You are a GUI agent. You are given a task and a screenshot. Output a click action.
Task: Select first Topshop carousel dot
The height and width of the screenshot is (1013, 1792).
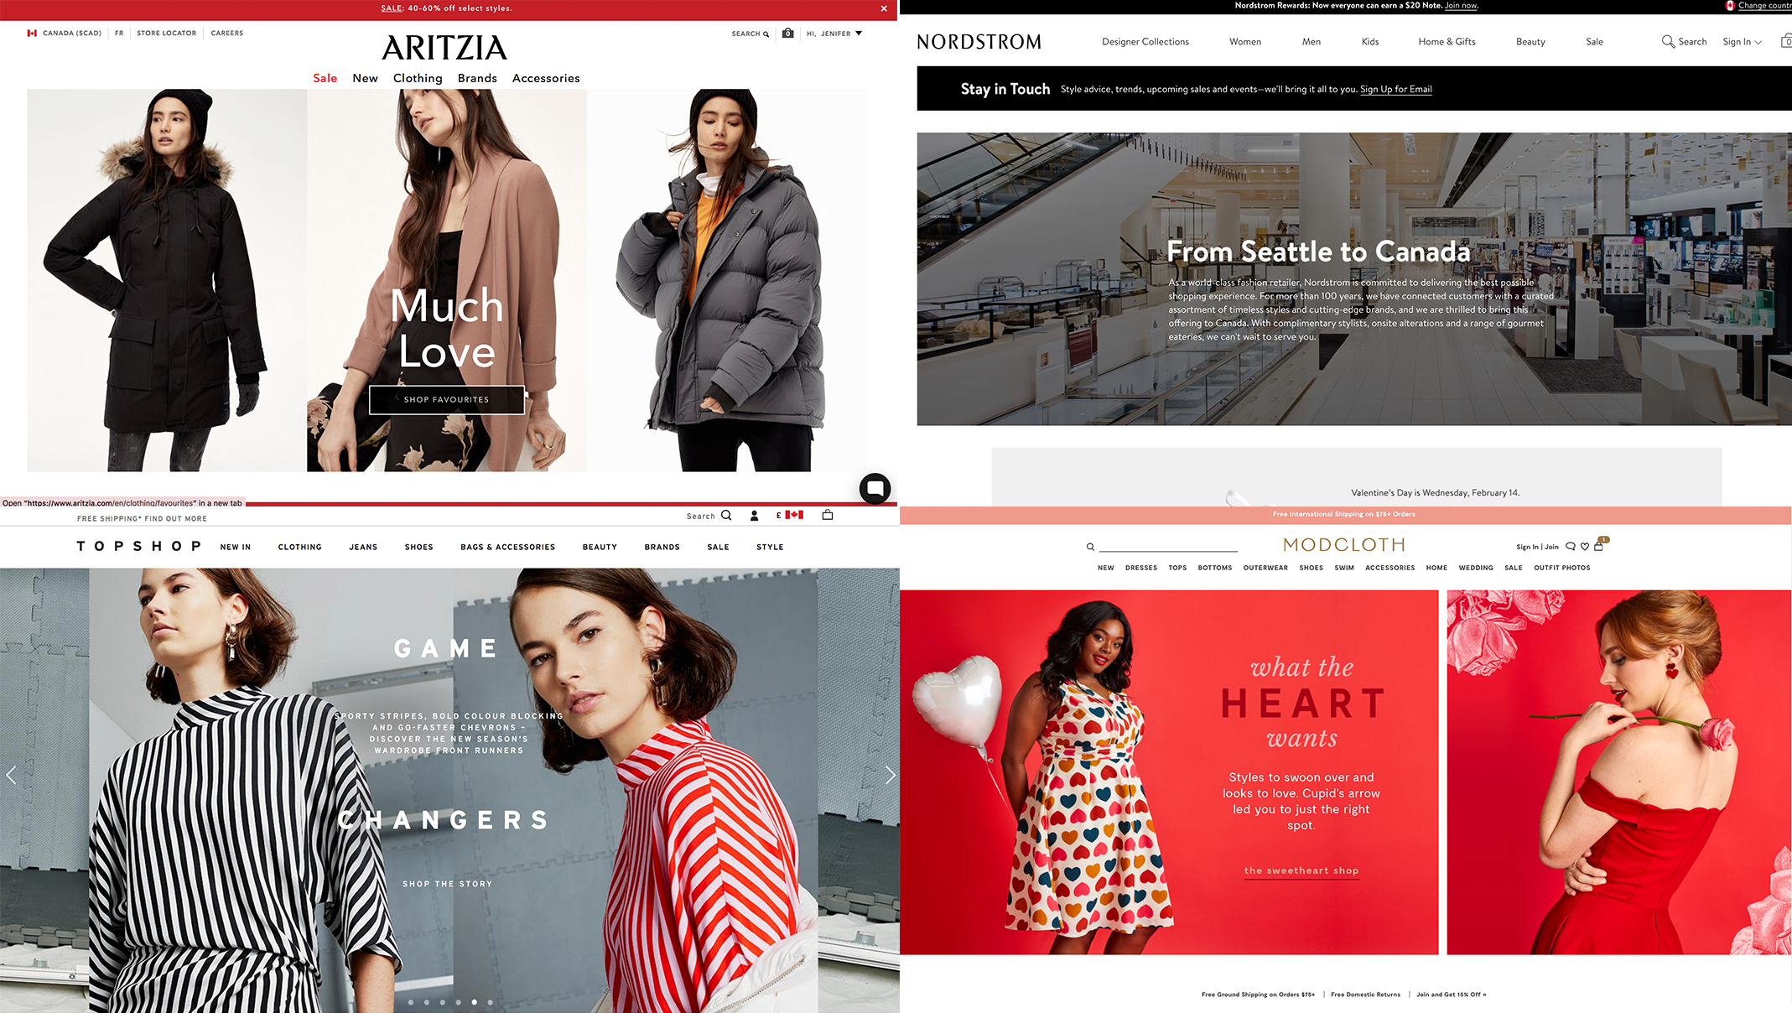pos(410,1002)
